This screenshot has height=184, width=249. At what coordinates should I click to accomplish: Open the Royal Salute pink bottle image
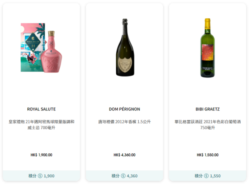pos(41,48)
